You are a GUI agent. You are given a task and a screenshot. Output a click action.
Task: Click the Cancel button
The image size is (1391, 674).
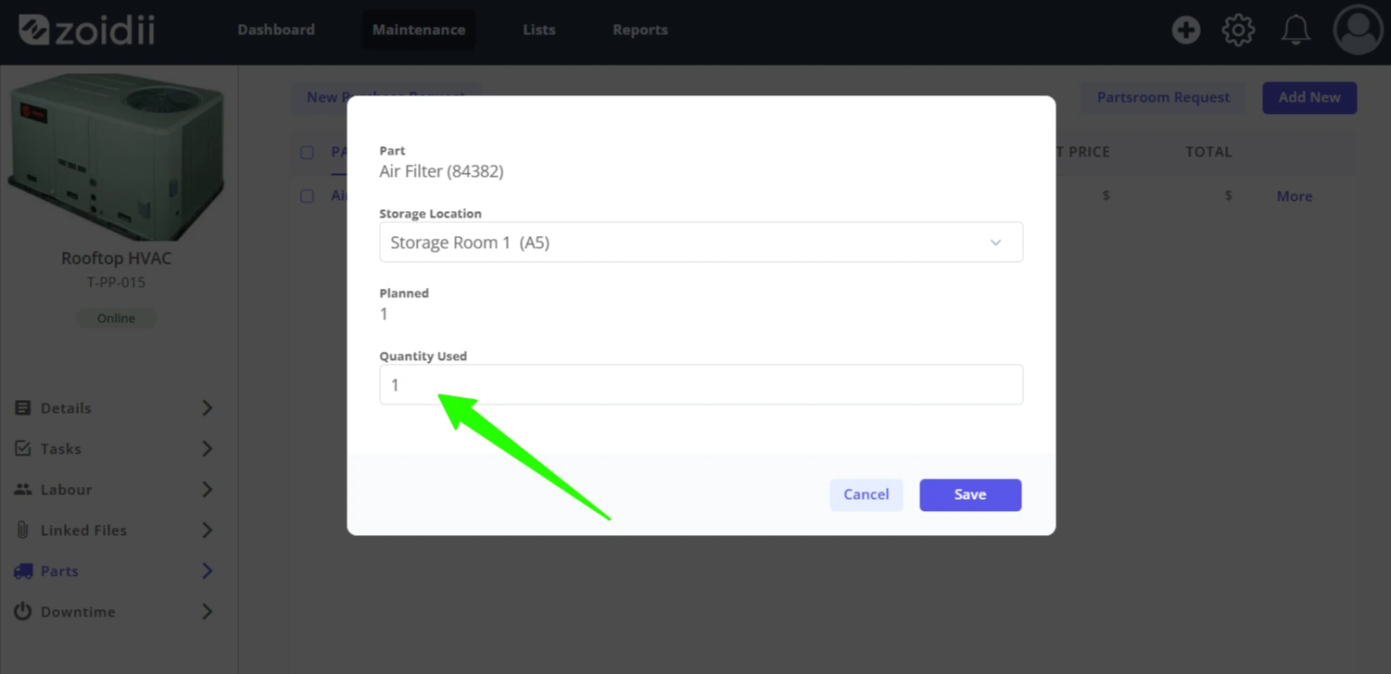coord(866,495)
